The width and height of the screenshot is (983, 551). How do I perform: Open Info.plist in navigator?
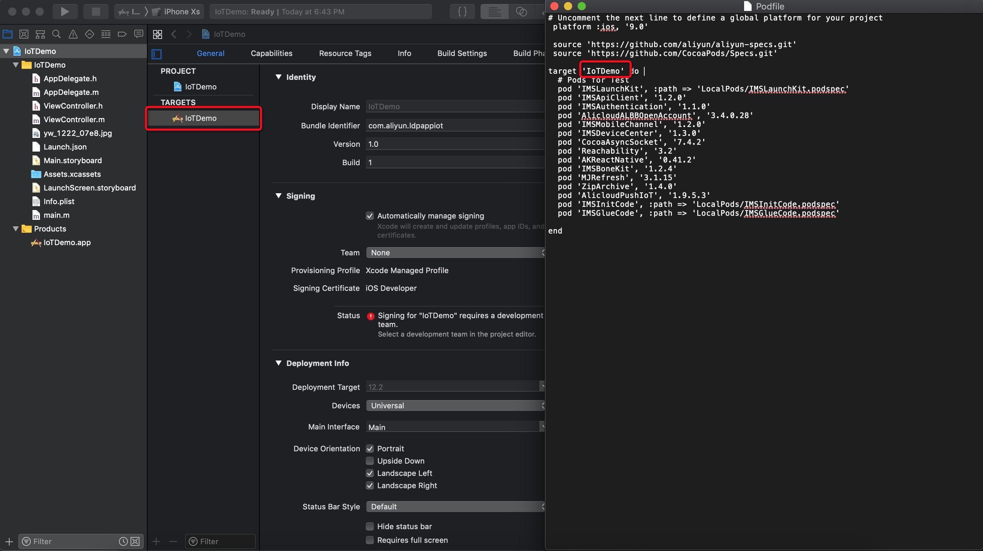tap(59, 201)
